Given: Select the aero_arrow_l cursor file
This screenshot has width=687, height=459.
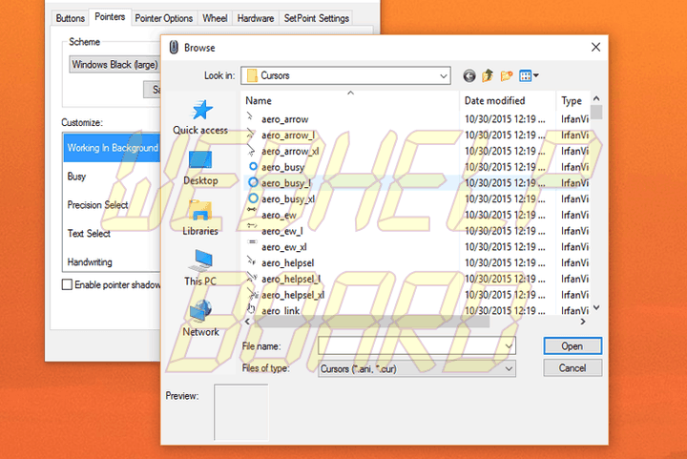Looking at the screenshot, I should (x=288, y=136).
